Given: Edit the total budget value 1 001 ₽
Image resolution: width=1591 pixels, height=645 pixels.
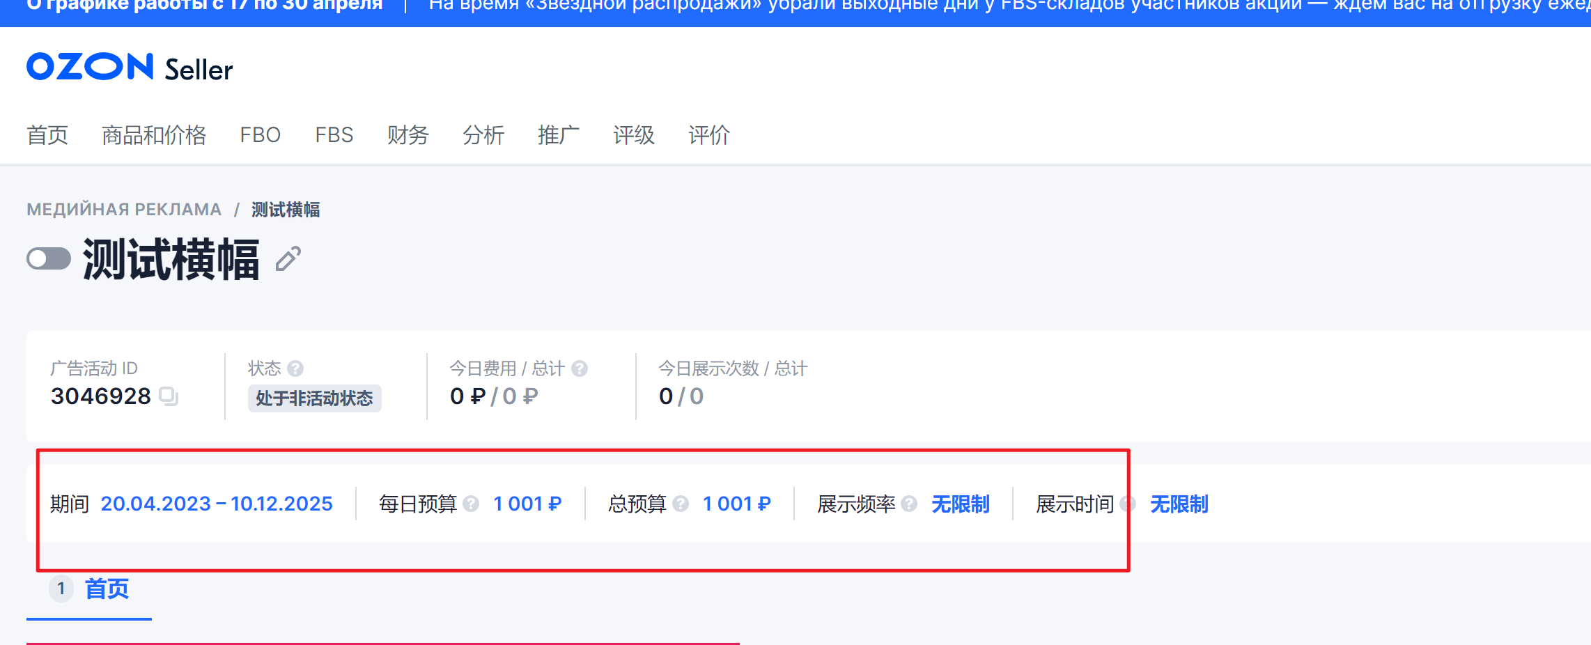Looking at the screenshot, I should pyautogui.click(x=736, y=504).
